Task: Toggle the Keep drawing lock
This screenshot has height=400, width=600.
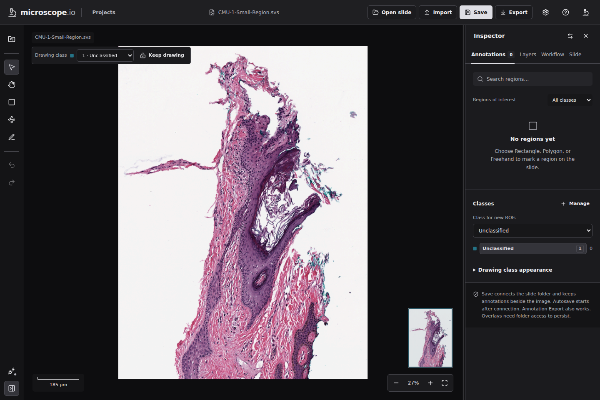Action: tap(162, 55)
